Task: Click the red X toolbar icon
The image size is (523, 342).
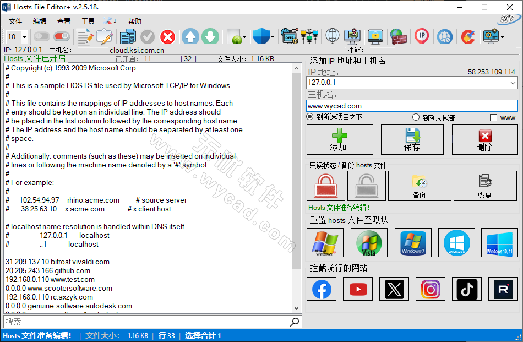Action: [x=167, y=37]
